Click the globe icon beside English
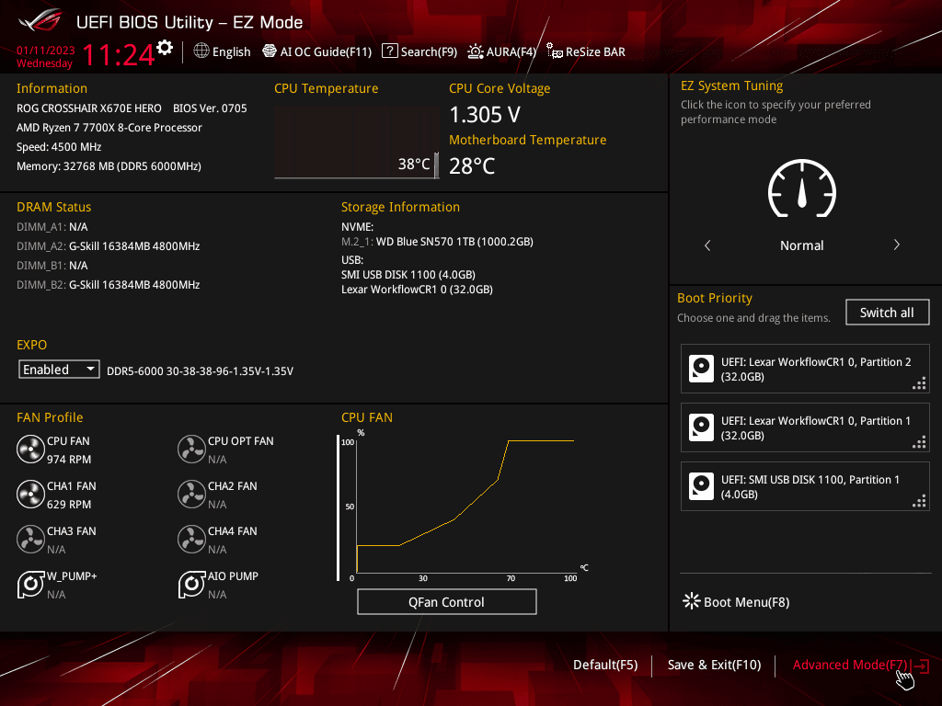942x706 pixels. click(201, 51)
